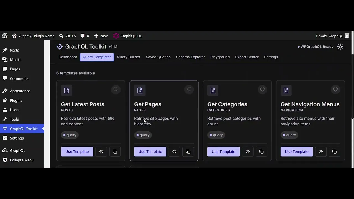Viewport: 354px width, 199px height.
Task: Click the Get Categories card title
Action: click(227, 104)
